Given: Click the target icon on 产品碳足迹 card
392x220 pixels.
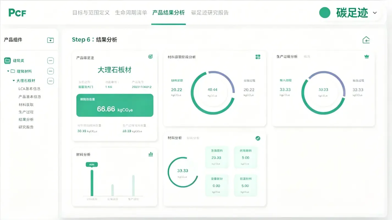Looking at the screenshot, I should [150, 57].
